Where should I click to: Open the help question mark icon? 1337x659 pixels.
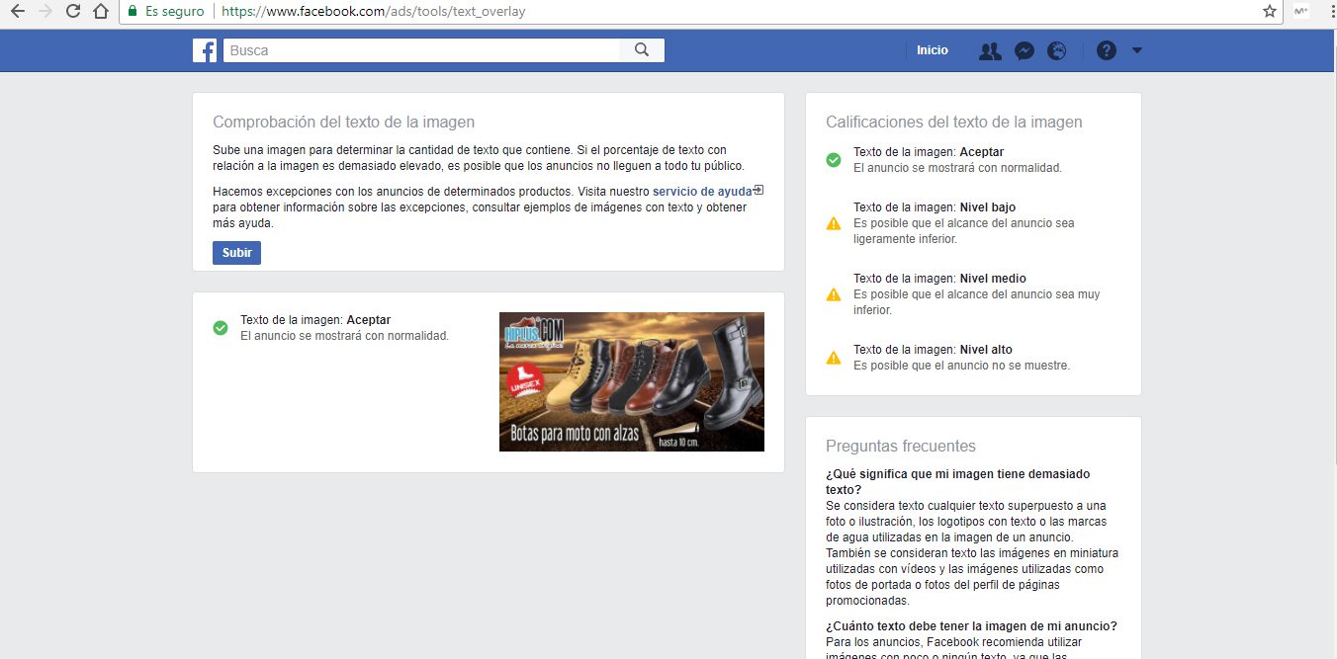[x=1107, y=51]
